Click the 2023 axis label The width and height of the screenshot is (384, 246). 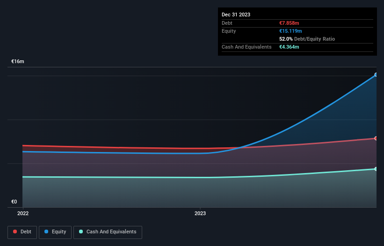200,213
